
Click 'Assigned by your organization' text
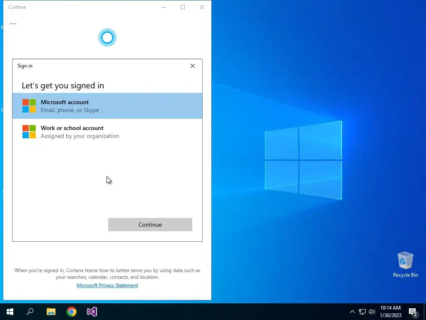(79, 136)
